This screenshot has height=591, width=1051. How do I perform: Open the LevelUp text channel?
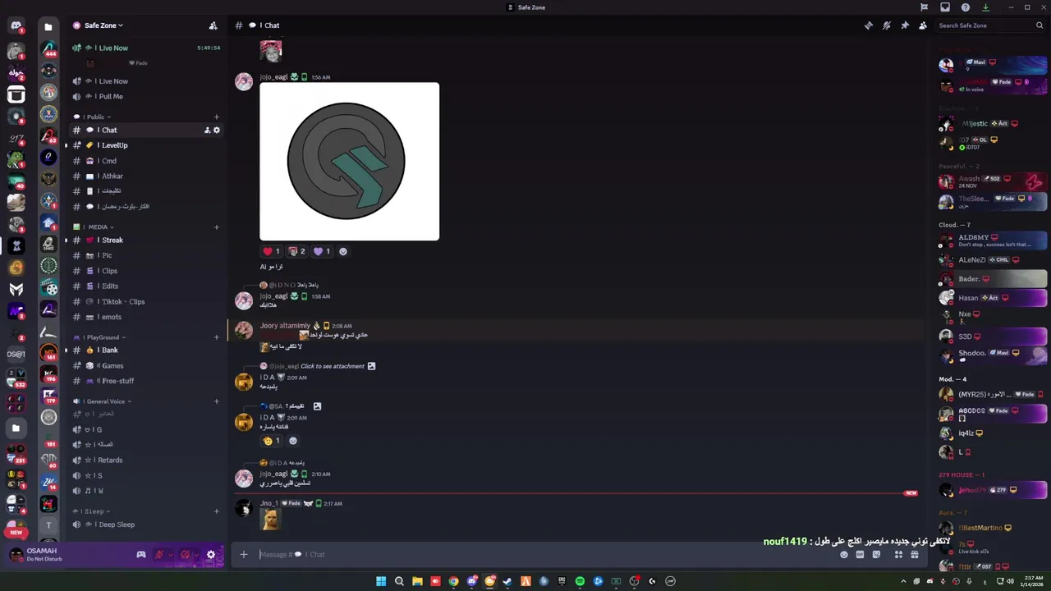pyautogui.click(x=146, y=145)
